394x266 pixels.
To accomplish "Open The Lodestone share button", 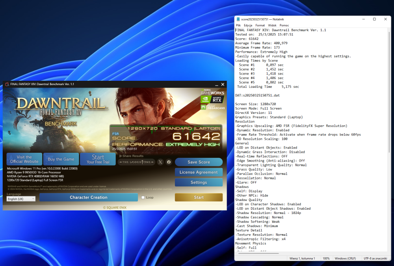I will tap(136, 162).
